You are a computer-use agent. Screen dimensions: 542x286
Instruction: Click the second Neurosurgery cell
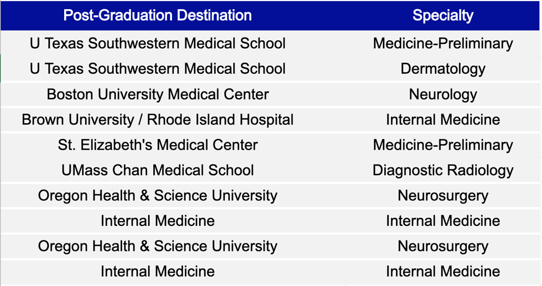click(x=443, y=246)
